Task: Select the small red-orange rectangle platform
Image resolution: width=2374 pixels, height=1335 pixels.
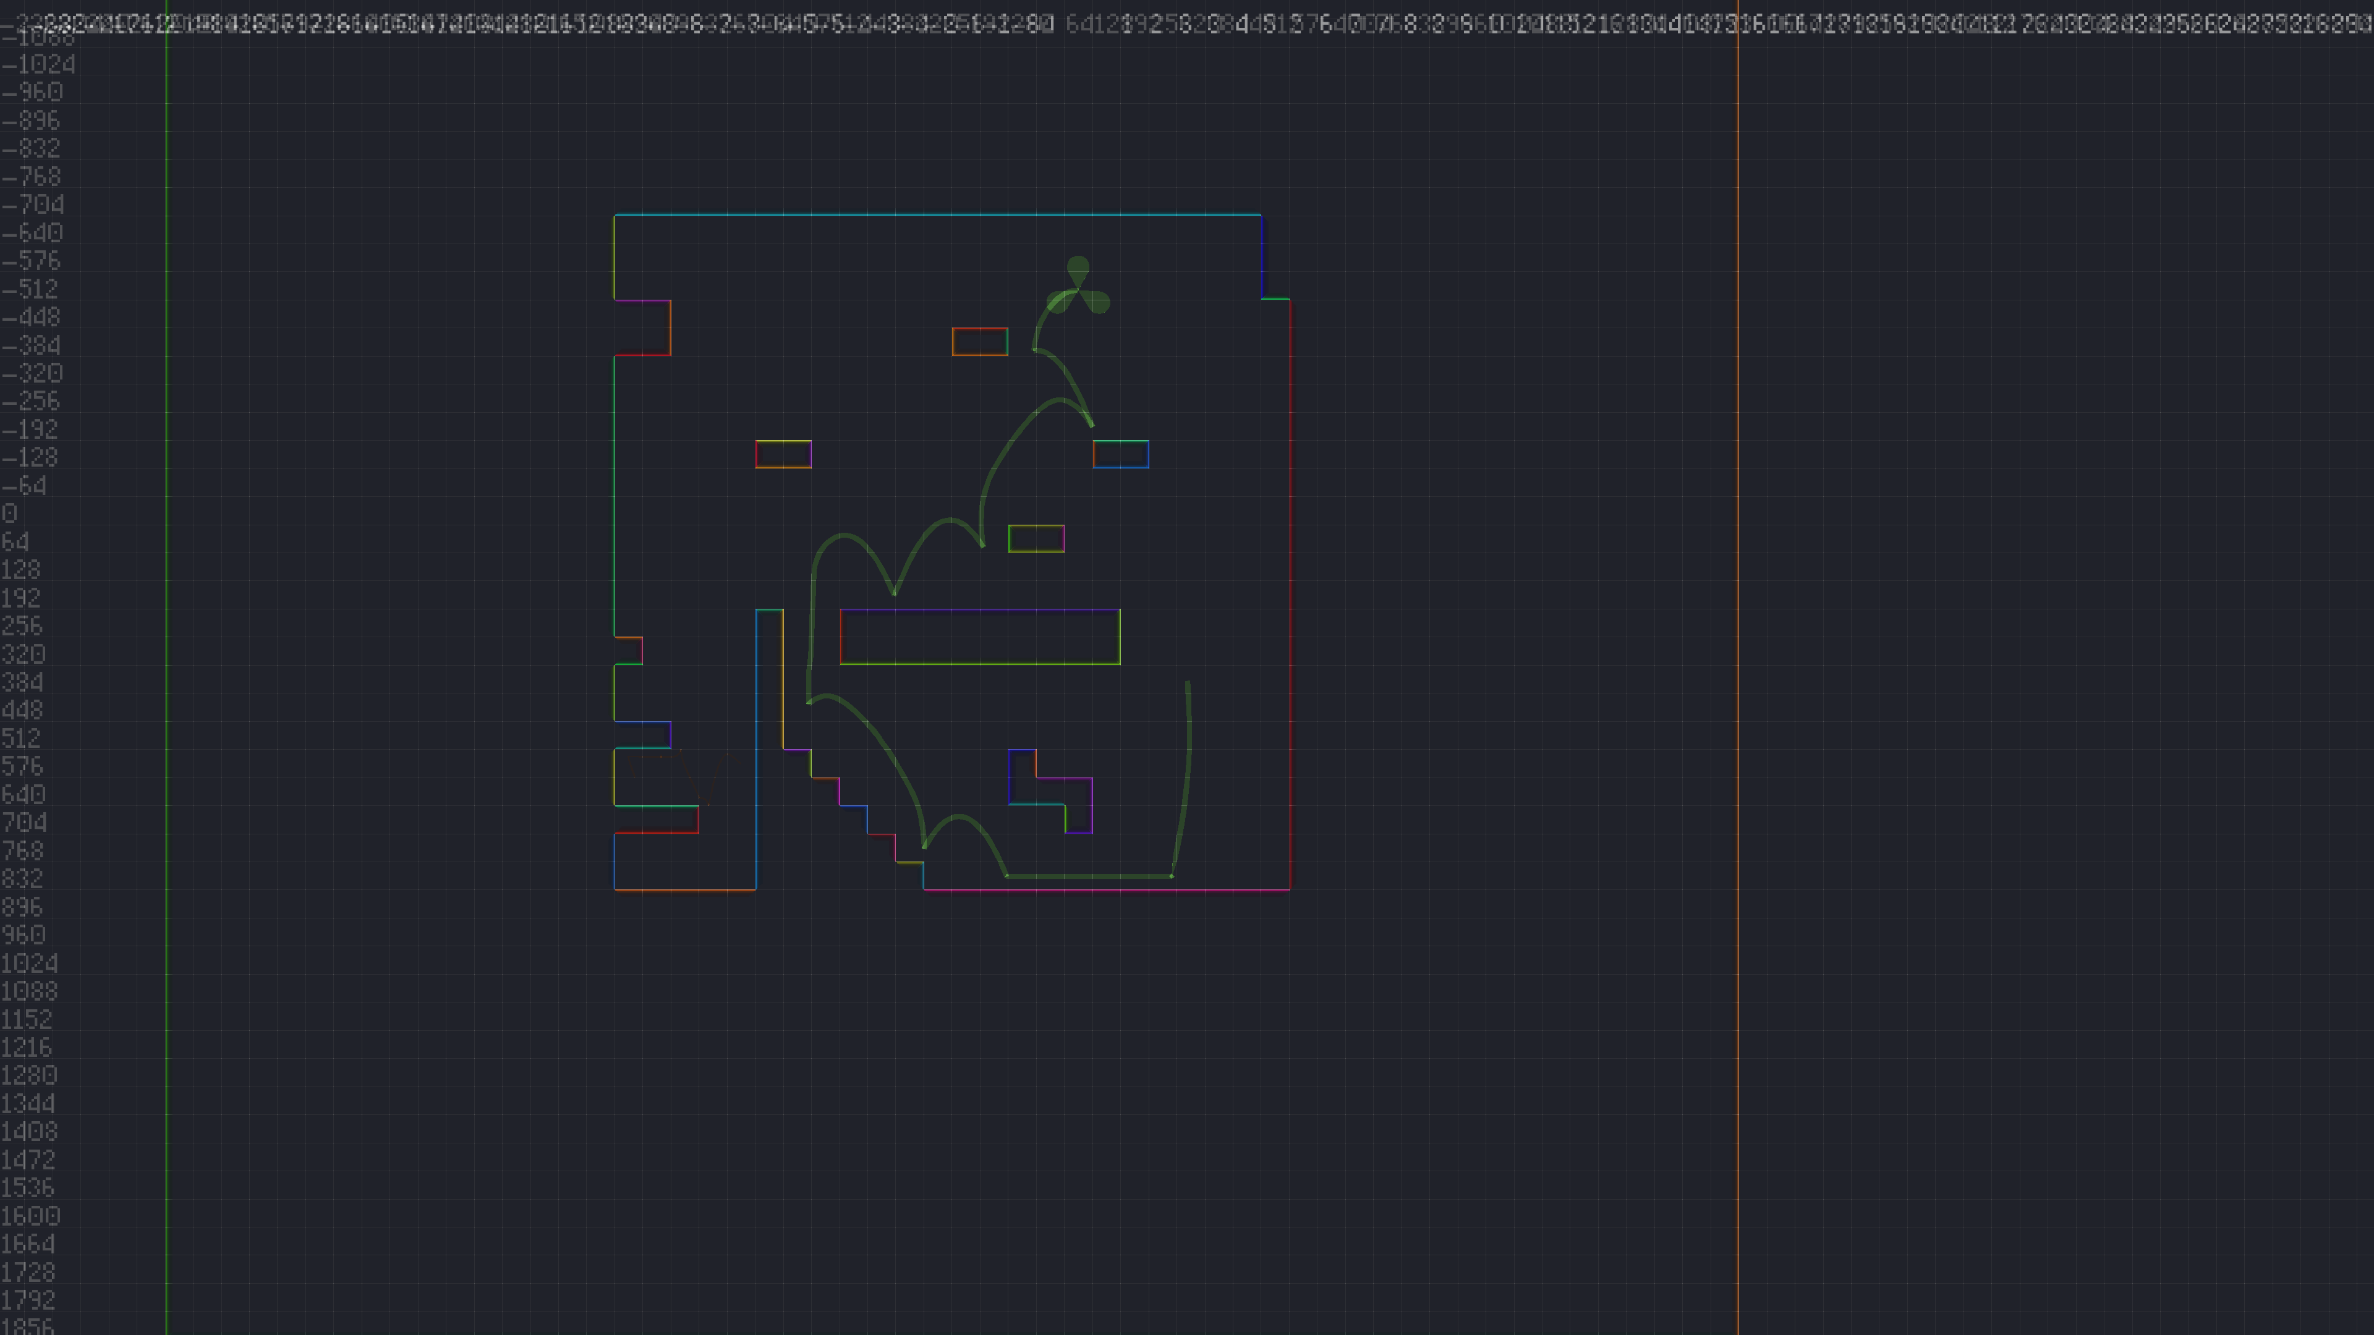Action: [980, 342]
